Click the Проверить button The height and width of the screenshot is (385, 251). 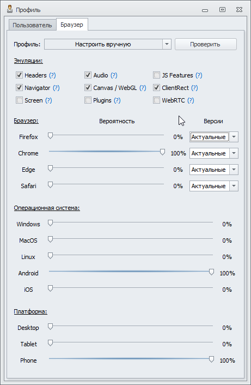(x=205, y=44)
